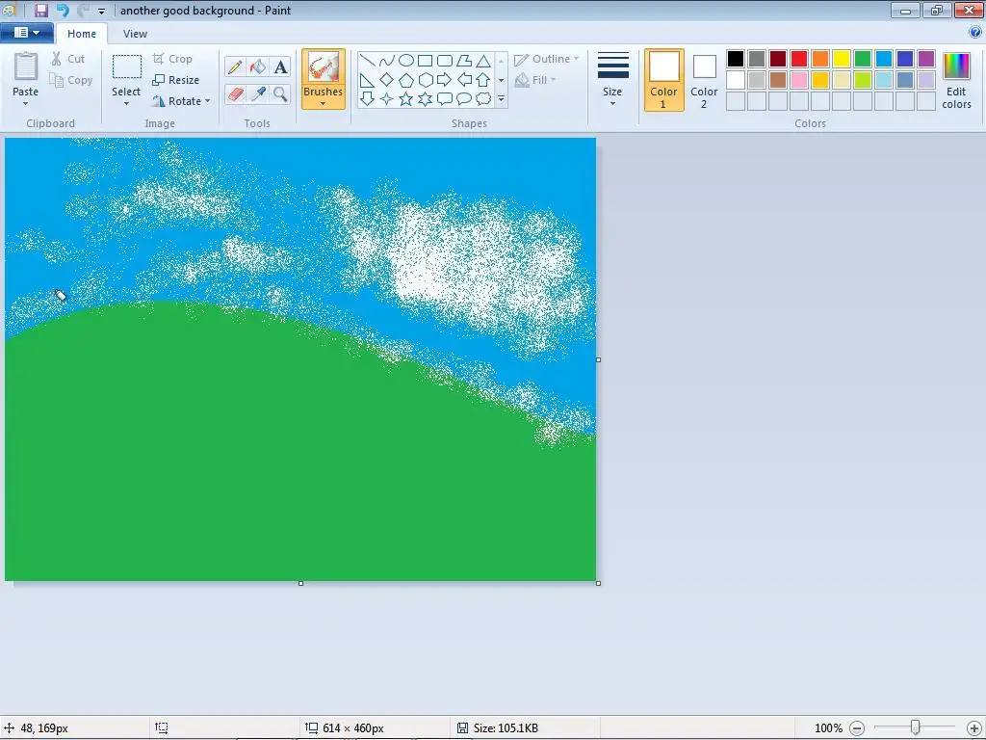Viewport: 986px width, 740px height.
Task: Choose the Six-point star shape
Action: coord(425,99)
